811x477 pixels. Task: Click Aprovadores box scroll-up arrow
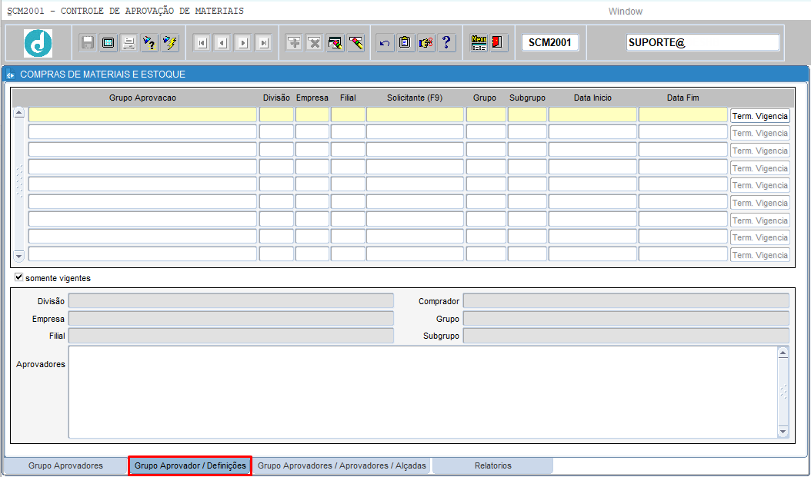click(783, 353)
